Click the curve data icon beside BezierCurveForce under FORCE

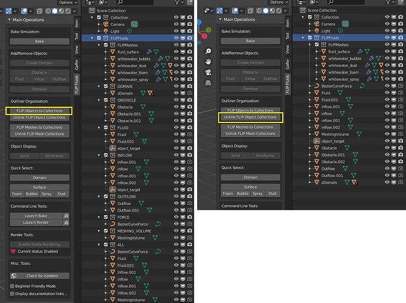158,224
